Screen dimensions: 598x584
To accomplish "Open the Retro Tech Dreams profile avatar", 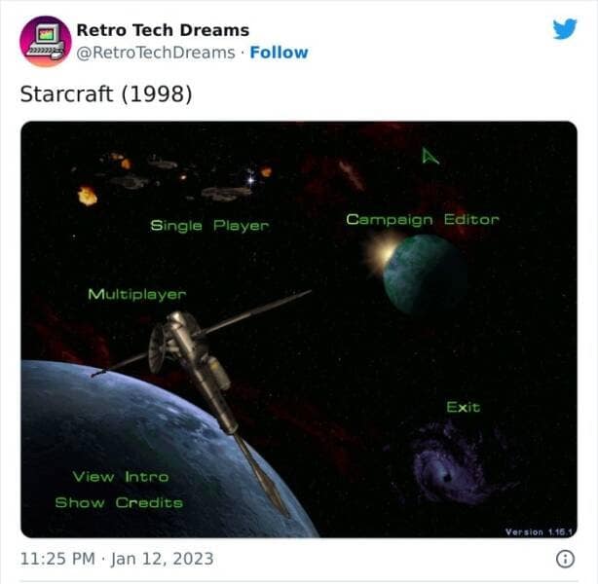I will [46, 41].
